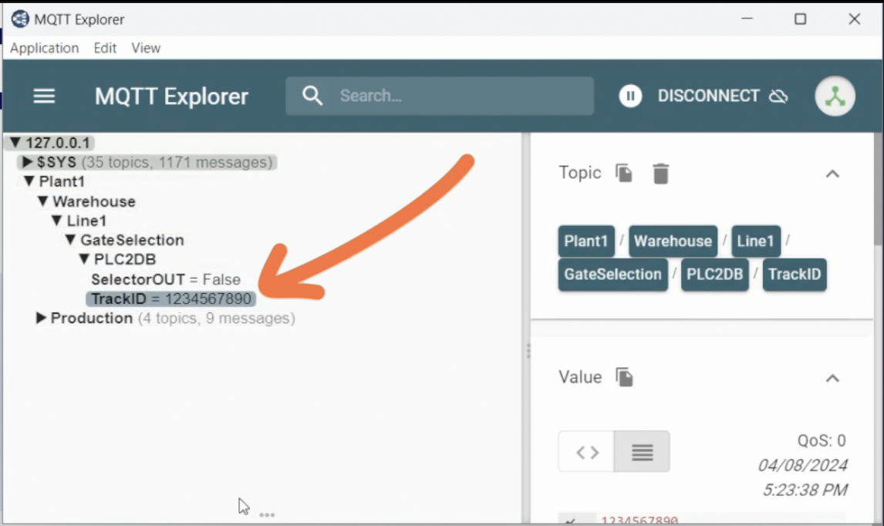
Task: Copy the value to clipboard
Action: tap(624, 377)
